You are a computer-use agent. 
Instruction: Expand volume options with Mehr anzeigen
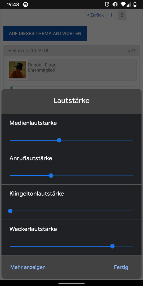(28, 267)
